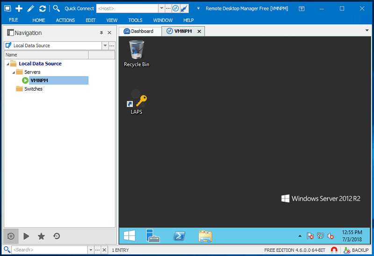Click the network tray icon in remote session
Screen dimensions: 374x256
pyautogui.click(x=320, y=236)
